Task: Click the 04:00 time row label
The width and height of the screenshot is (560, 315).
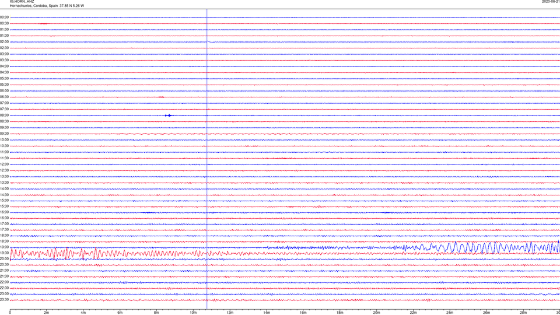Action: (x=4, y=66)
